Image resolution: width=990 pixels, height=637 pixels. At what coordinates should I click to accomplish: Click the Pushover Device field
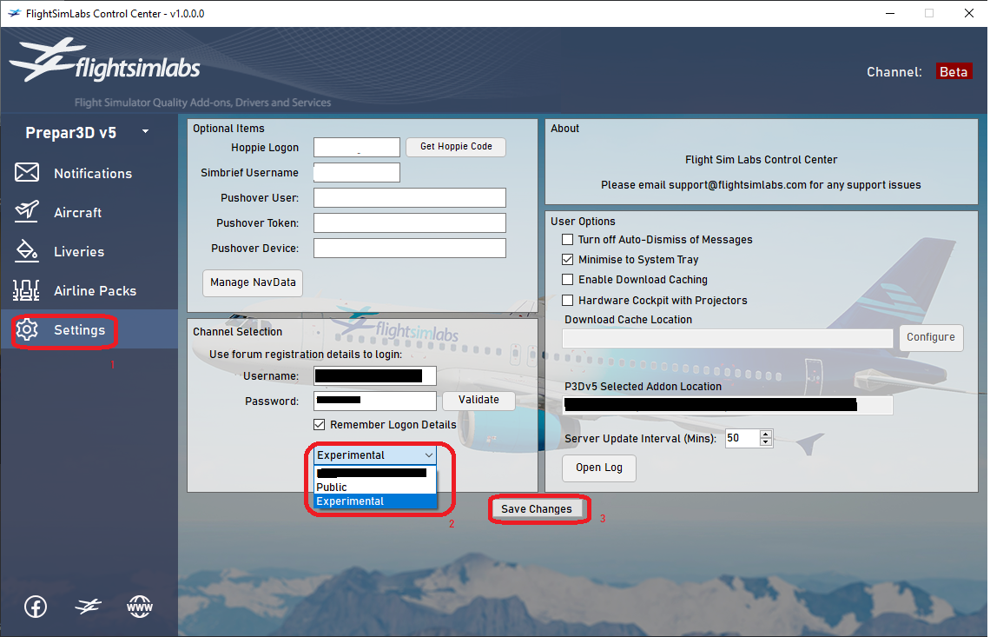tap(410, 249)
